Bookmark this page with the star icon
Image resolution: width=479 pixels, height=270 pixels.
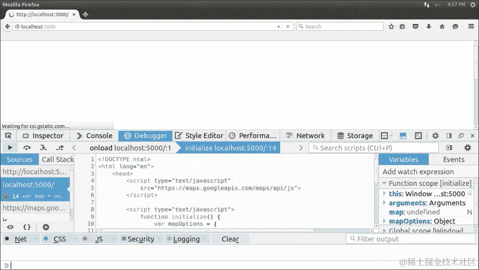pyautogui.click(x=391, y=26)
